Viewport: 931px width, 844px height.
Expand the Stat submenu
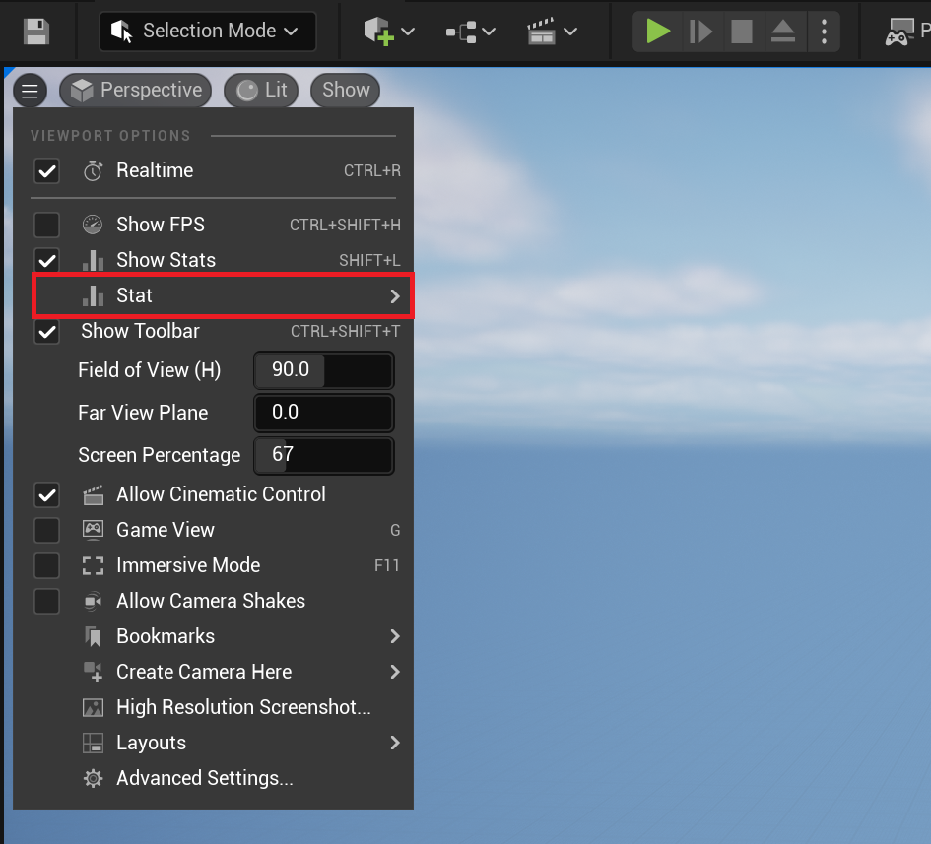(223, 295)
